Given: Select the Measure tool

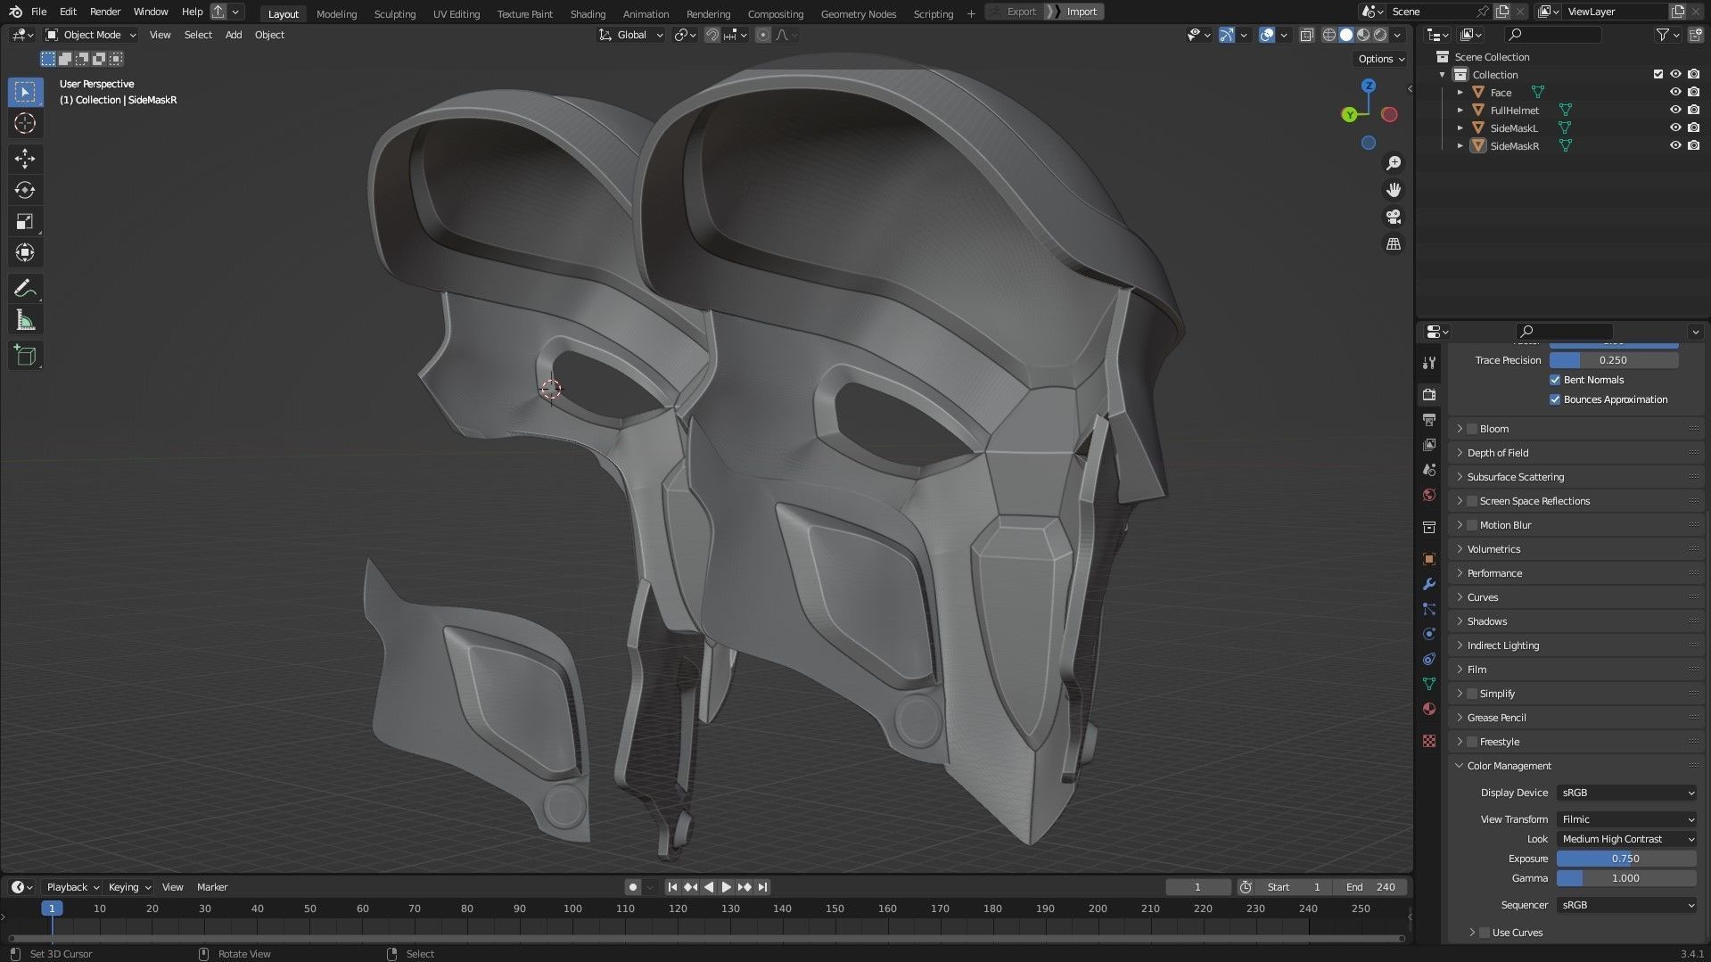Looking at the screenshot, I should [x=25, y=320].
